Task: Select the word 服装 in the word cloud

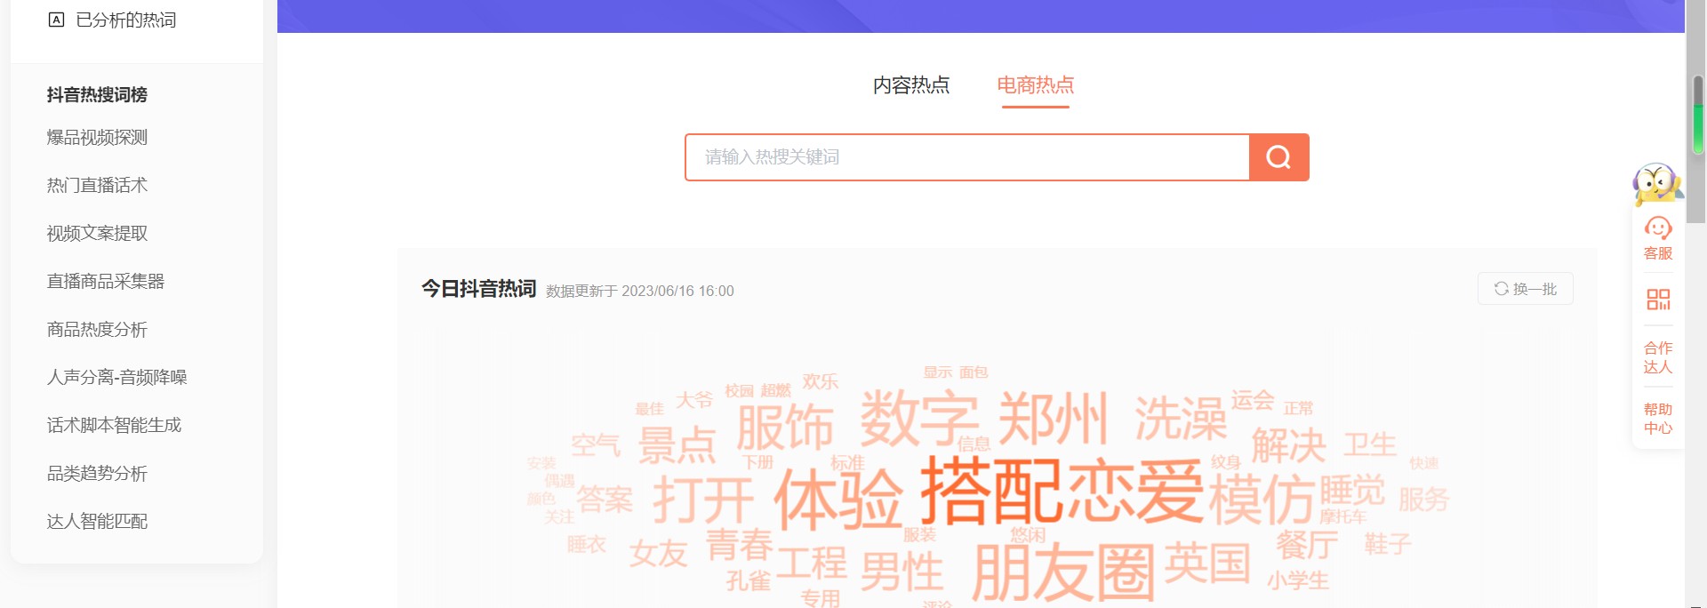Action: pyautogui.click(x=920, y=534)
